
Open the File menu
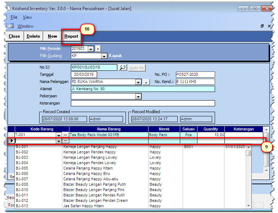[14, 17]
